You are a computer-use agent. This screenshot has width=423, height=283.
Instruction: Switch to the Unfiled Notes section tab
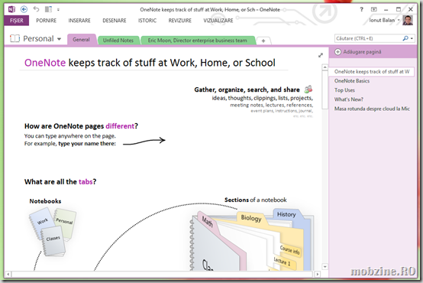[118, 41]
